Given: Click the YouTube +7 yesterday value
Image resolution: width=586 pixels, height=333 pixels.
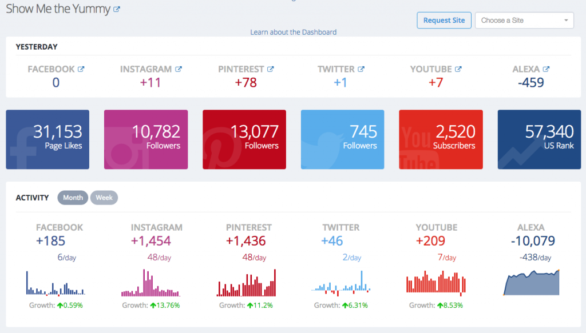Looking at the screenshot, I should coord(435,82).
